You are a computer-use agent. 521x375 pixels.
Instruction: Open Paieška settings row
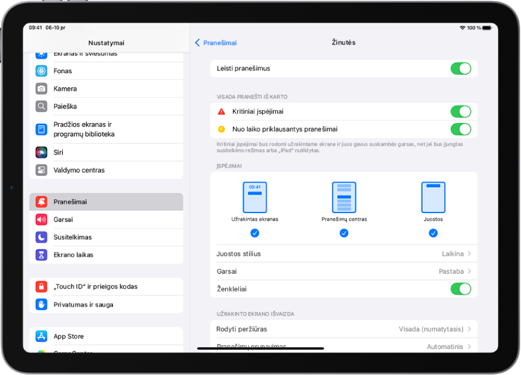(106, 106)
